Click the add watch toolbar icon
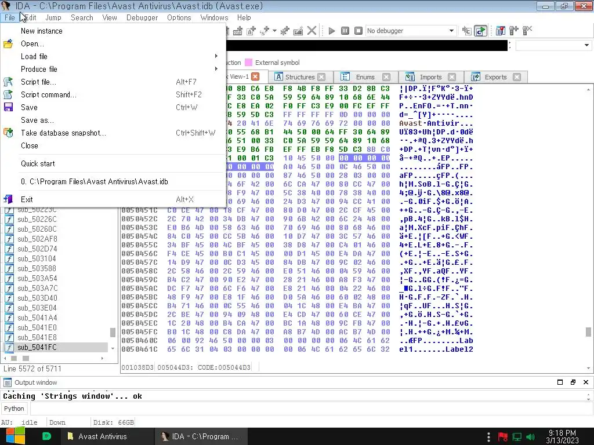594x445 pixels. 514,31
